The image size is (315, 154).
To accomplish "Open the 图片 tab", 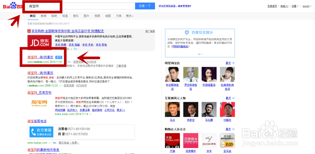I will [86, 16].
